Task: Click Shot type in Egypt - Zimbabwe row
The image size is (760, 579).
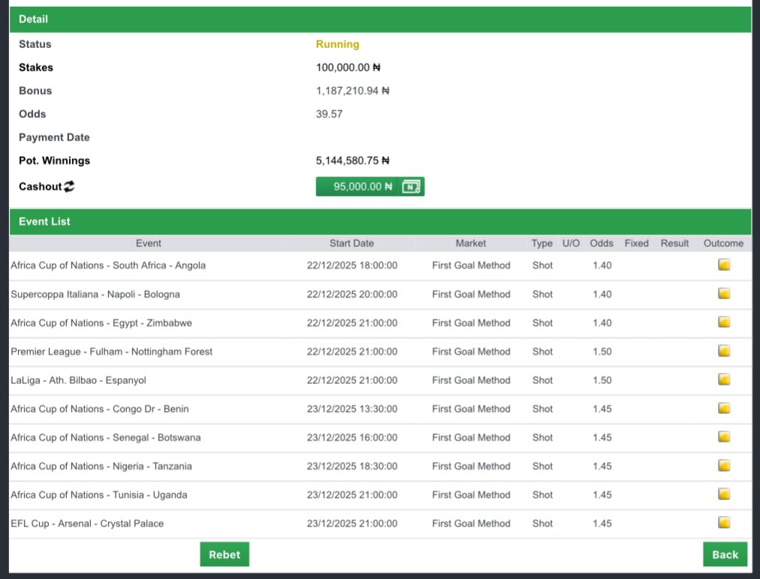Action: pyautogui.click(x=542, y=323)
